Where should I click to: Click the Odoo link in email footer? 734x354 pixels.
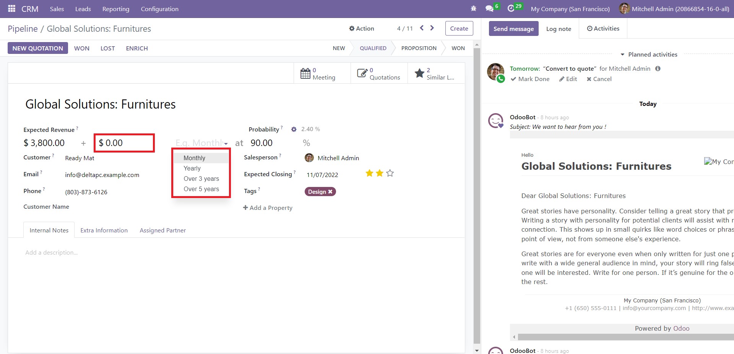click(x=681, y=328)
